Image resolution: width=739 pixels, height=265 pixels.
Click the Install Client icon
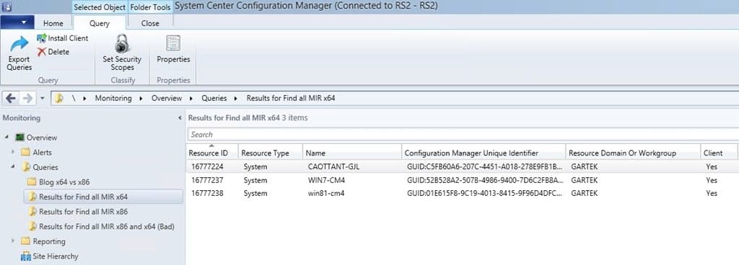pos(41,38)
